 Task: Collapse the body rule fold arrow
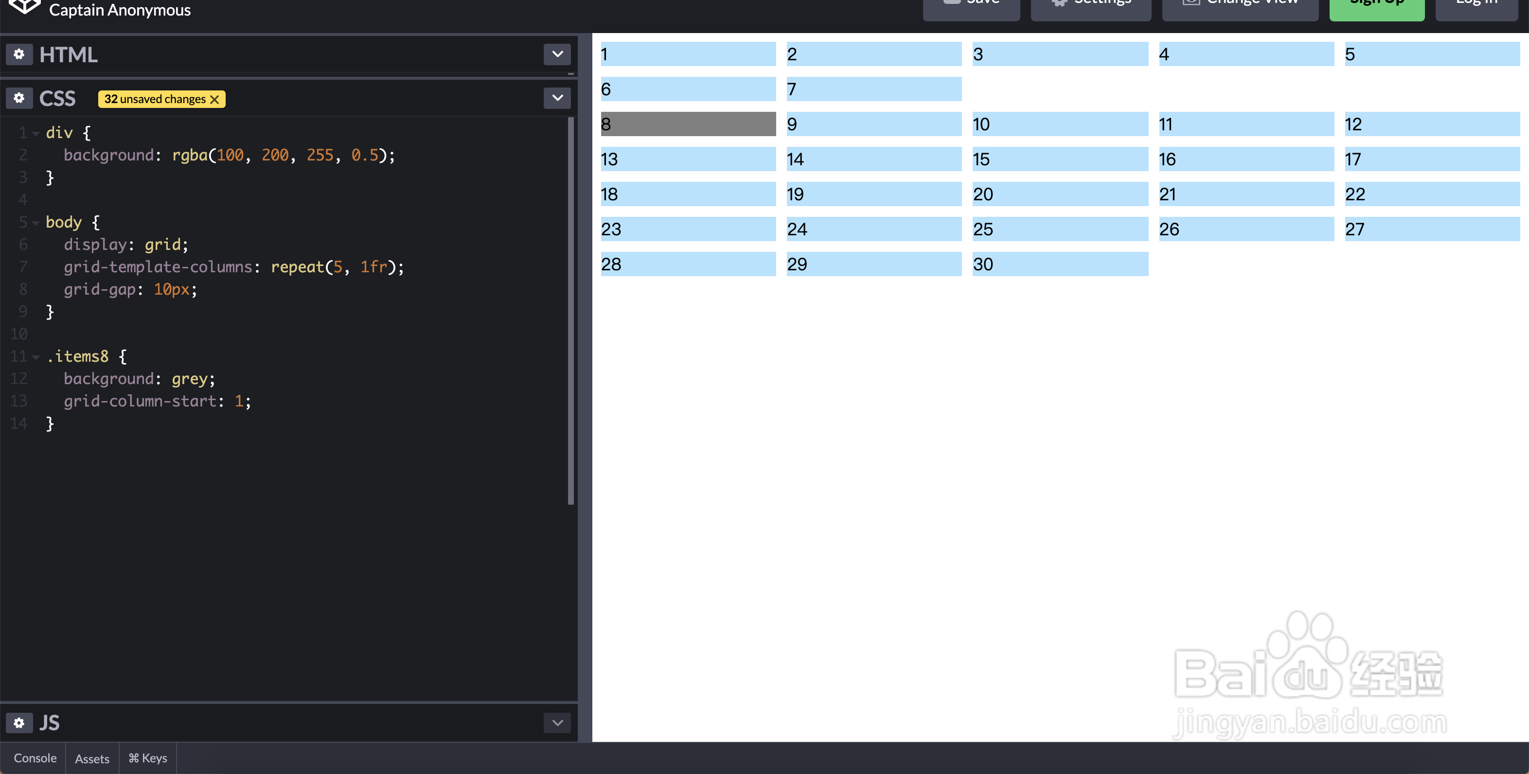click(x=36, y=223)
